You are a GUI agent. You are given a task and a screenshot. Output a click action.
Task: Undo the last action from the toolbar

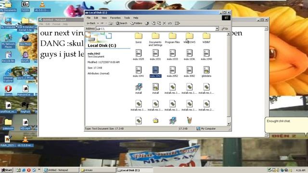pos(170,23)
